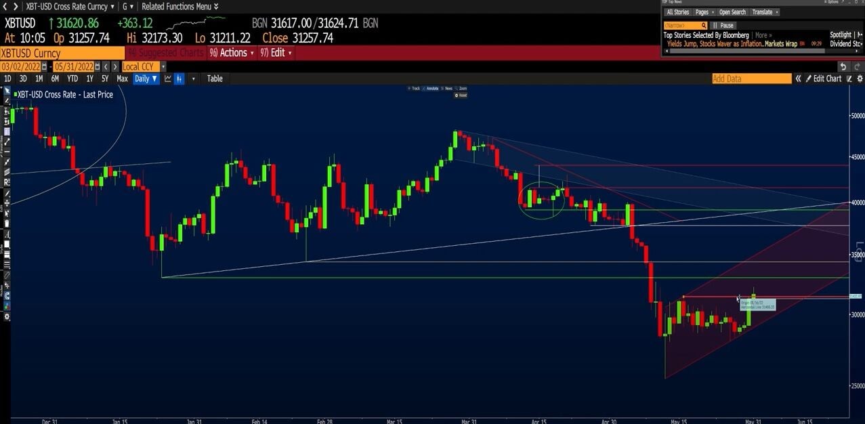Open the More » top stories link
865x424 pixels.
point(763,35)
